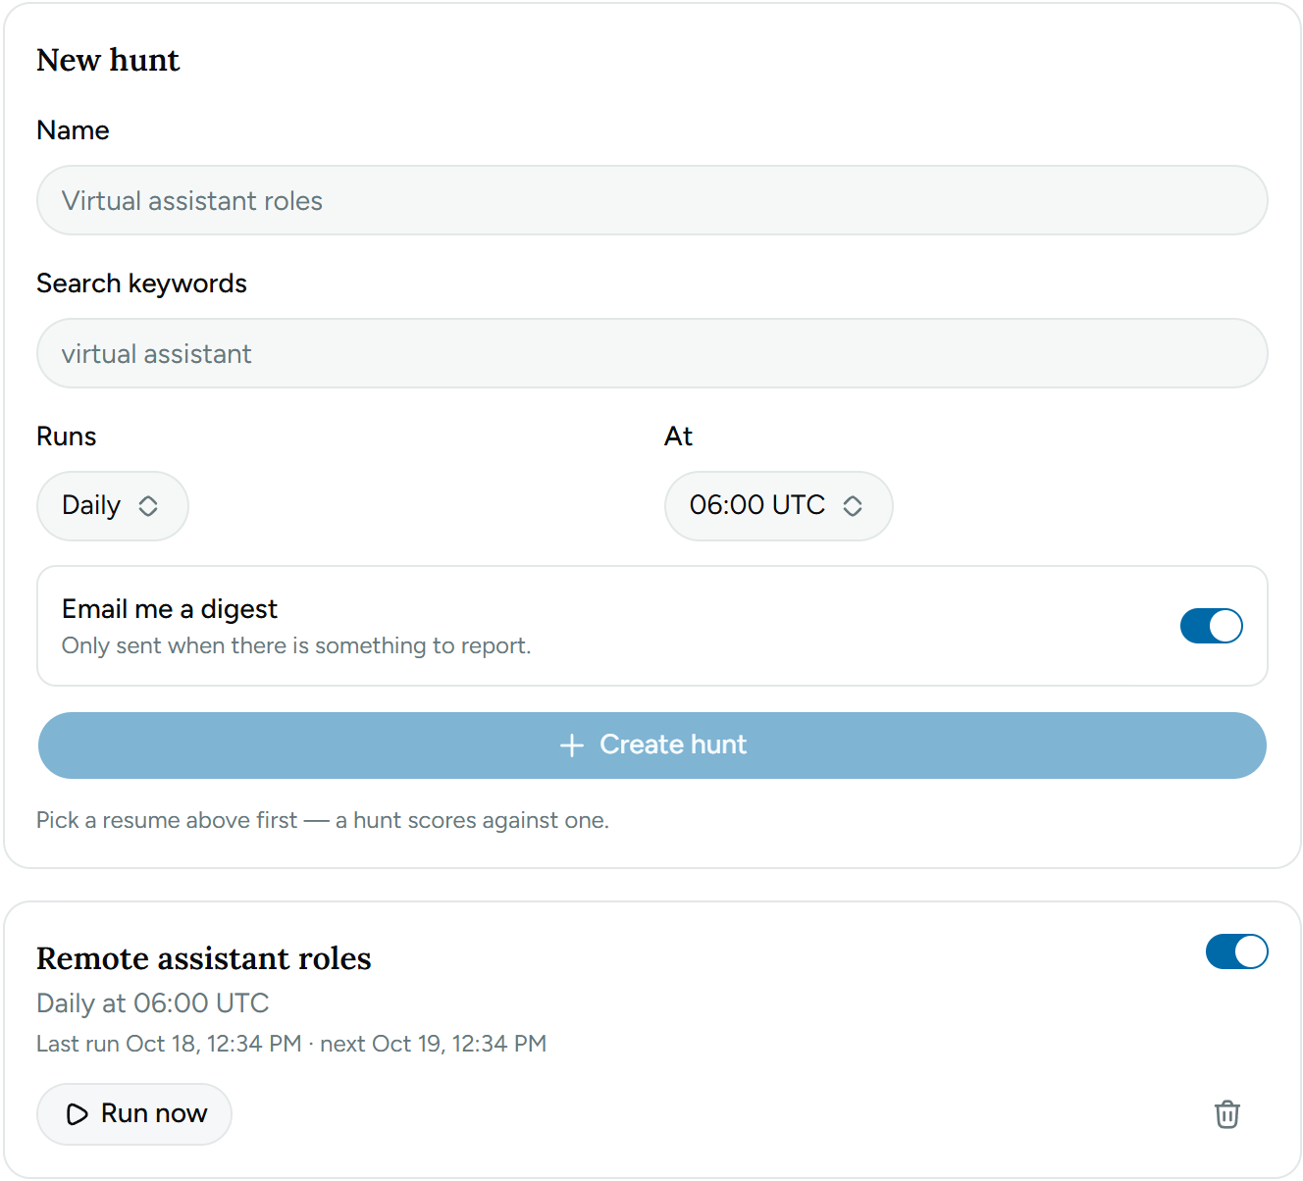This screenshot has height=1181, width=1303.
Task: Focus the Search keywords input field
Action: [651, 353]
